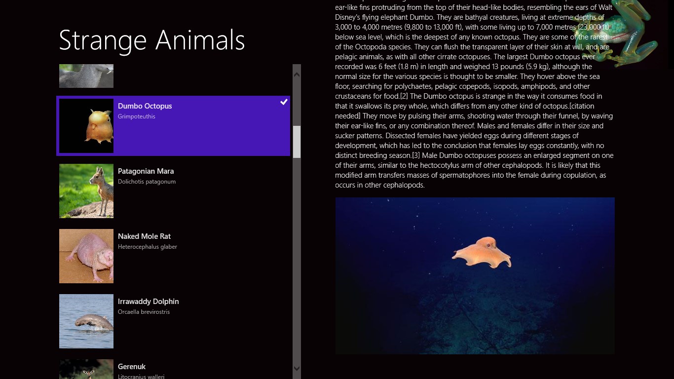Toggle the checkmark on Dumbo Octopus
The image size is (674, 379).
[284, 102]
